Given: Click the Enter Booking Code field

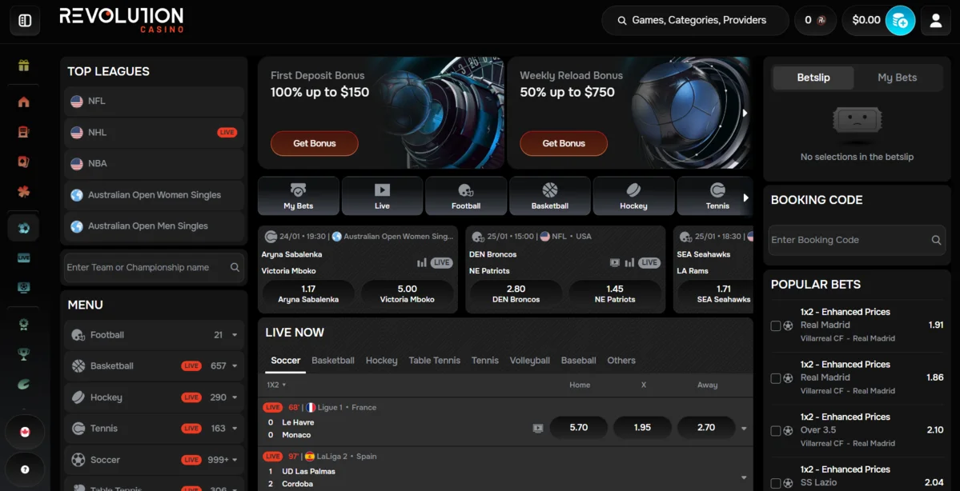Looking at the screenshot, I should pyautogui.click(x=849, y=240).
